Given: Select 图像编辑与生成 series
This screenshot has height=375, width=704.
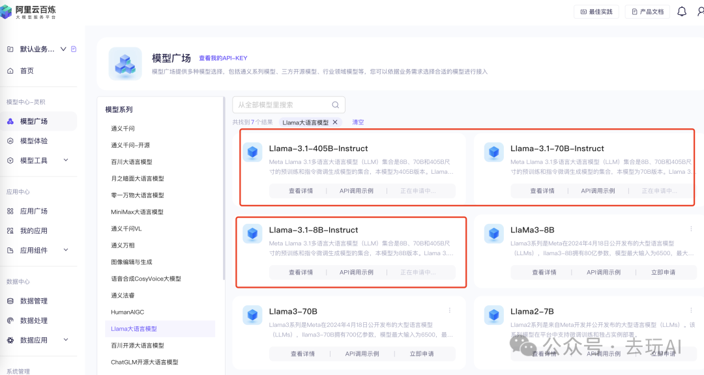Looking at the screenshot, I should (x=132, y=262).
